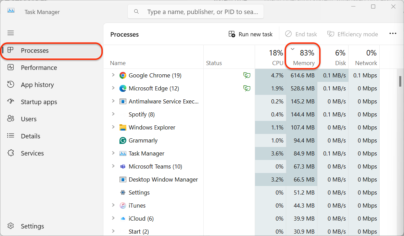Expand the Google Chrome process group

[113, 75]
